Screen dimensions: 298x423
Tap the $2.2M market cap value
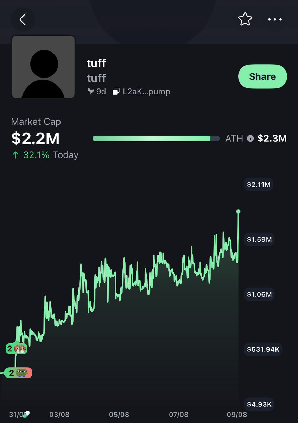35,139
